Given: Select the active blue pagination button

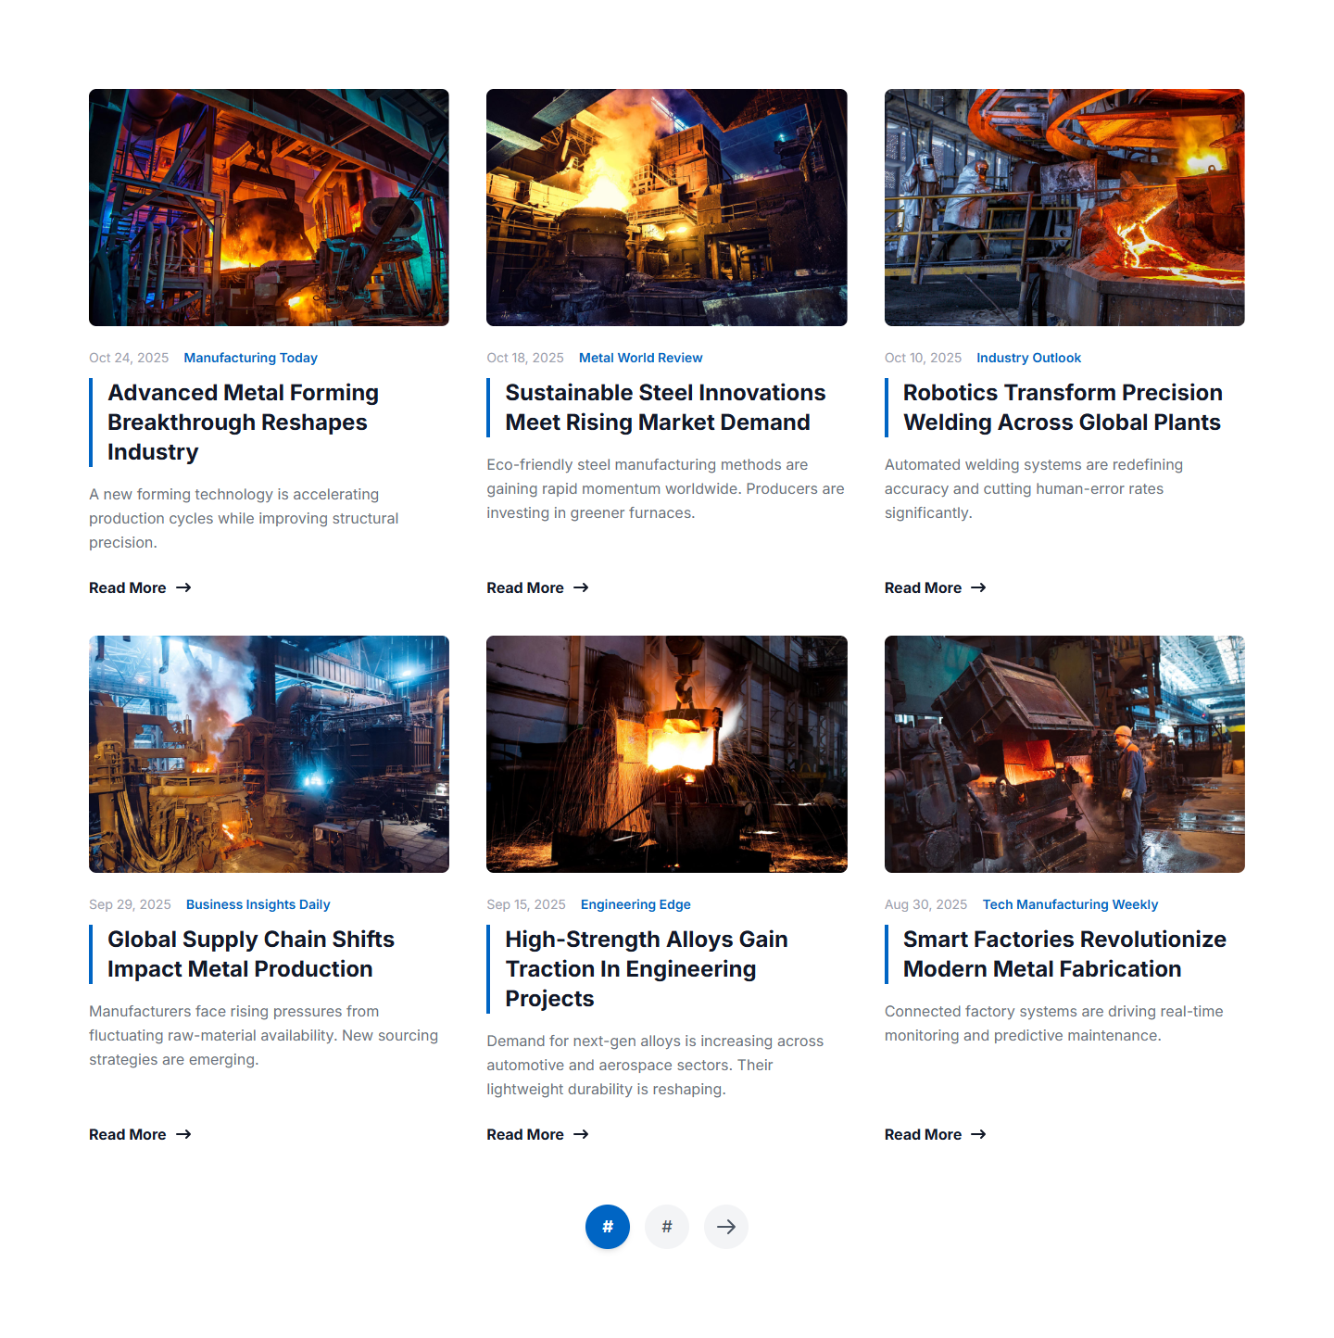Looking at the screenshot, I should coord(608,1227).
